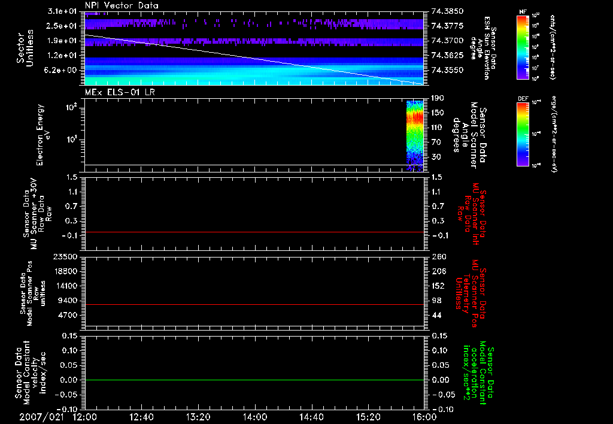Select the 16:00 time axis label
Screen dimensions: 613x424
424,416
